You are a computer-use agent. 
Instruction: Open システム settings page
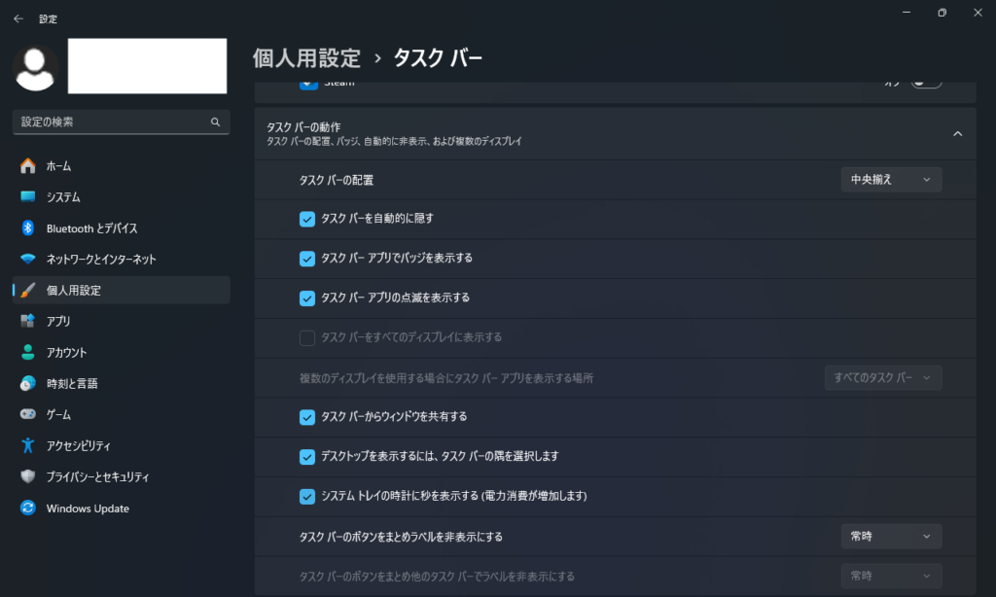pos(122,196)
